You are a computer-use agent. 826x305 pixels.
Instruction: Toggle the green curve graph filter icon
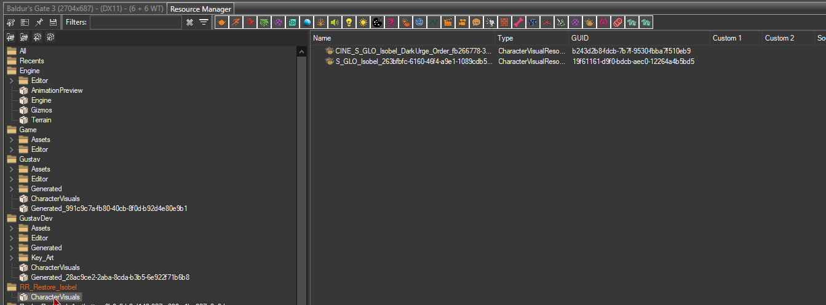pyautogui.click(x=434, y=22)
